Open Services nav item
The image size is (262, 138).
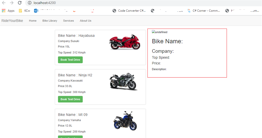[x=69, y=21]
